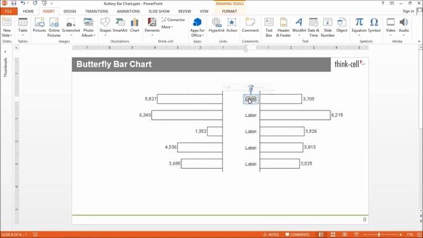Switch to Reading view
The height and width of the screenshot is (238, 423).
(x=345, y=235)
